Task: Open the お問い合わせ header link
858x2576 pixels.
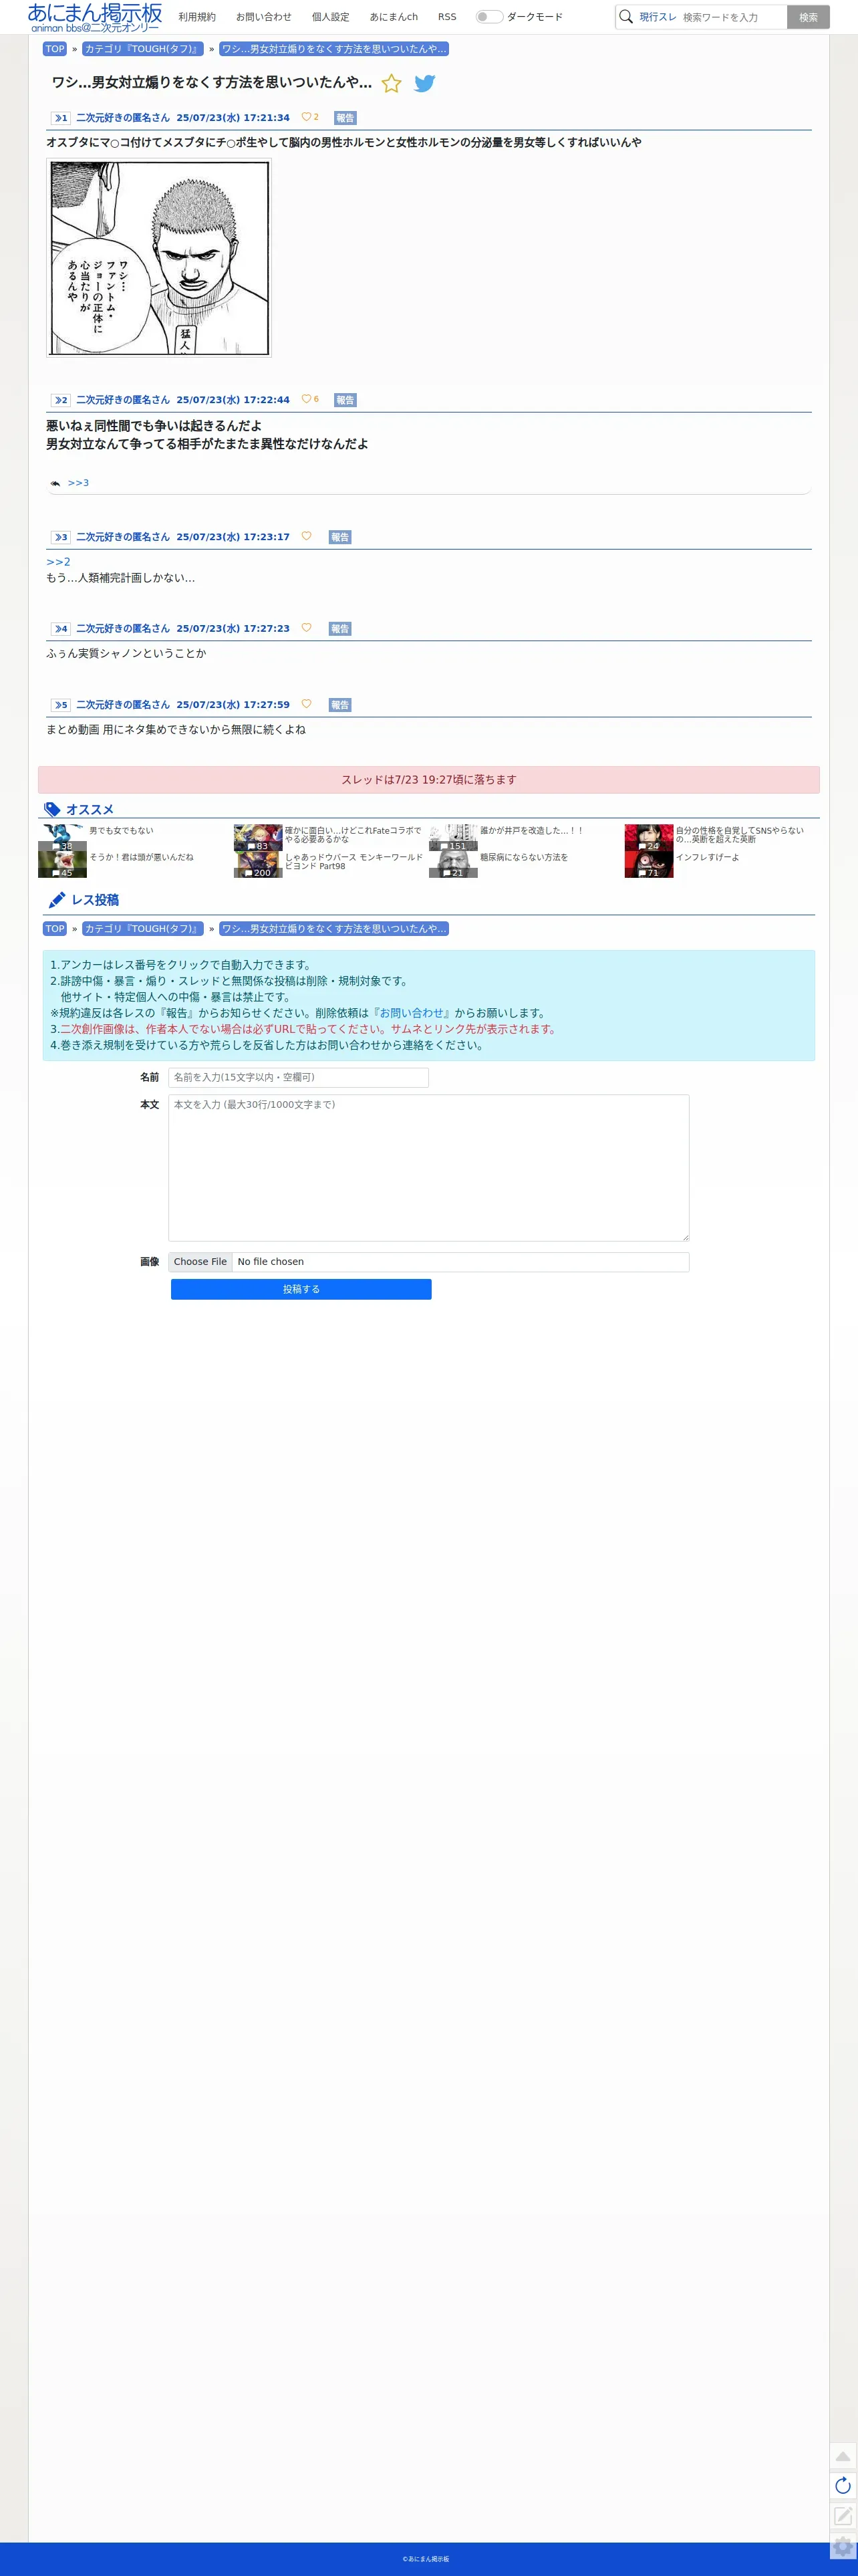Action: tap(264, 17)
